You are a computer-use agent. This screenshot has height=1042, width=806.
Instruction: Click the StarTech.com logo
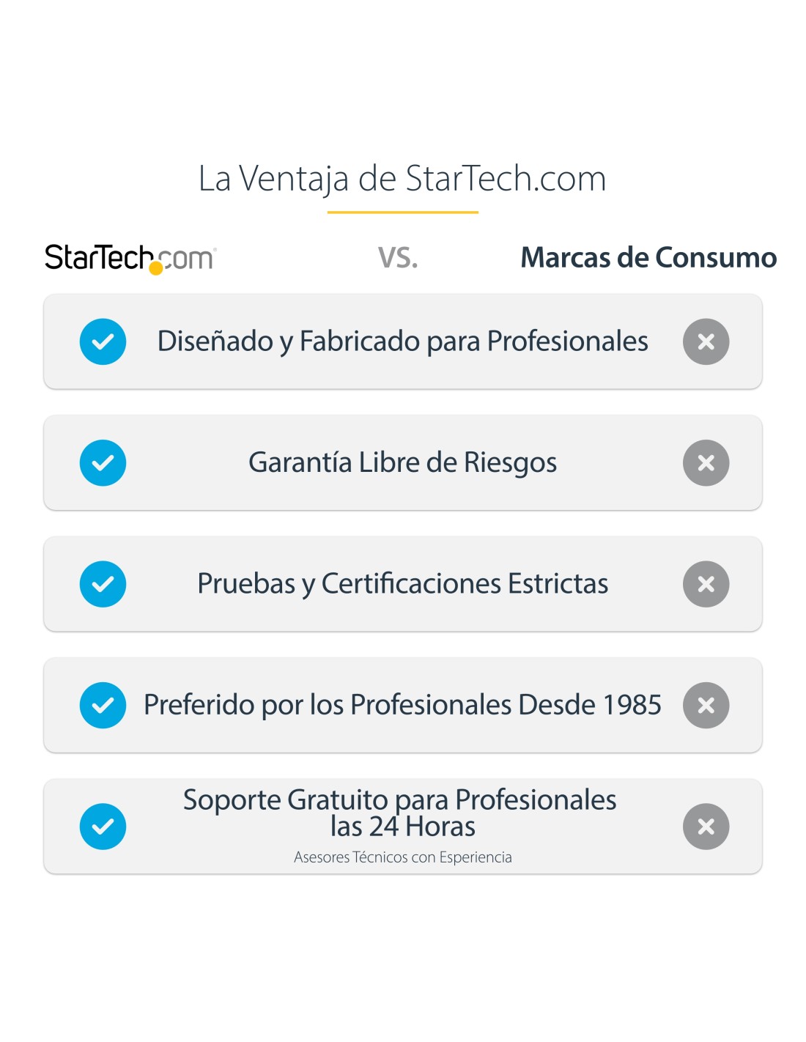130,259
